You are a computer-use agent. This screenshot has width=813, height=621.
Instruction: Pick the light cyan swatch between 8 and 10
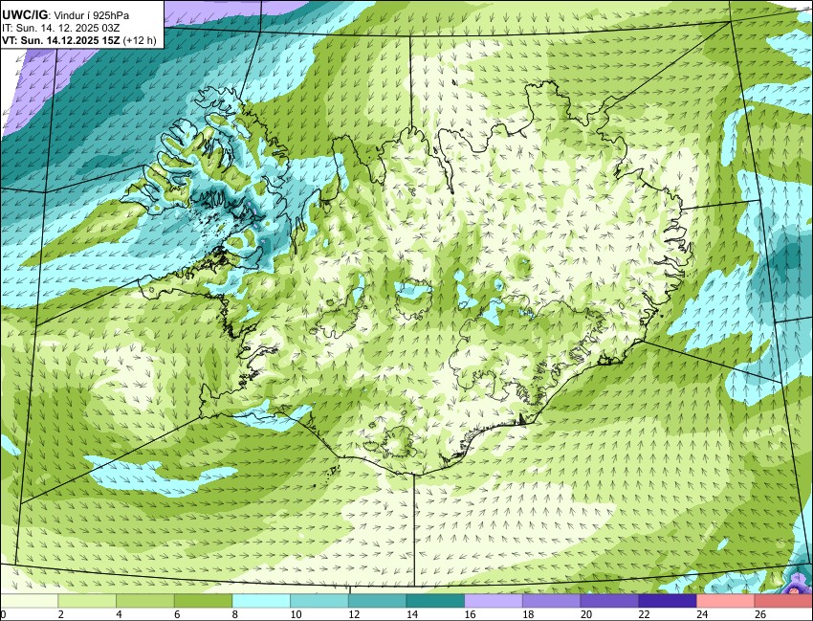(x=261, y=601)
